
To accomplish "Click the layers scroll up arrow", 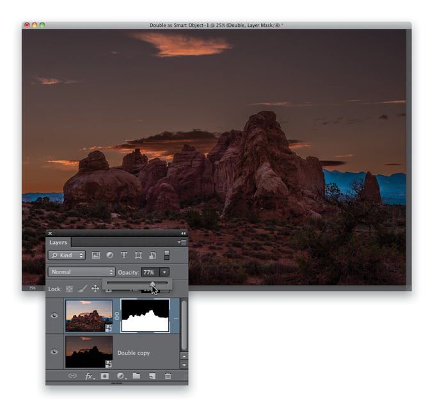I will [x=184, y=356].
